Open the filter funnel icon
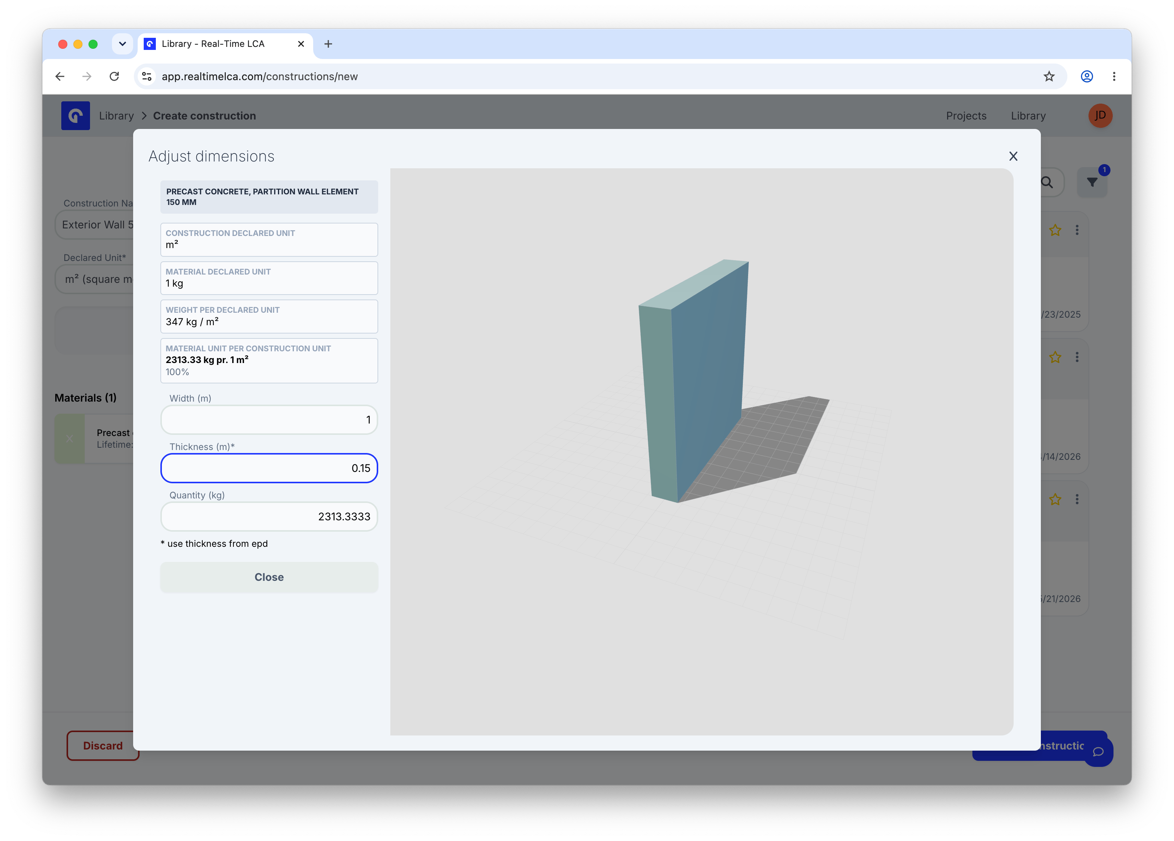Viewport: 1174px width, 841px height. [x=1092, y=182]
